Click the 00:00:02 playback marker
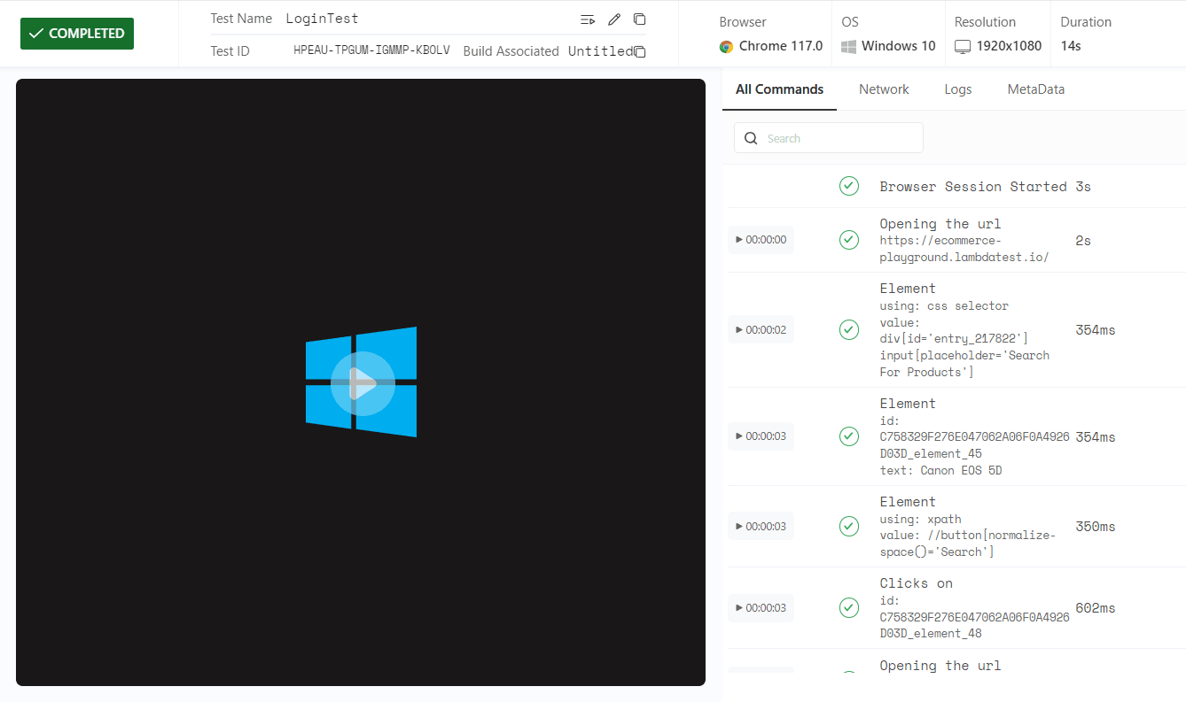Screen dimensions: 1186x702 (761, 329)
